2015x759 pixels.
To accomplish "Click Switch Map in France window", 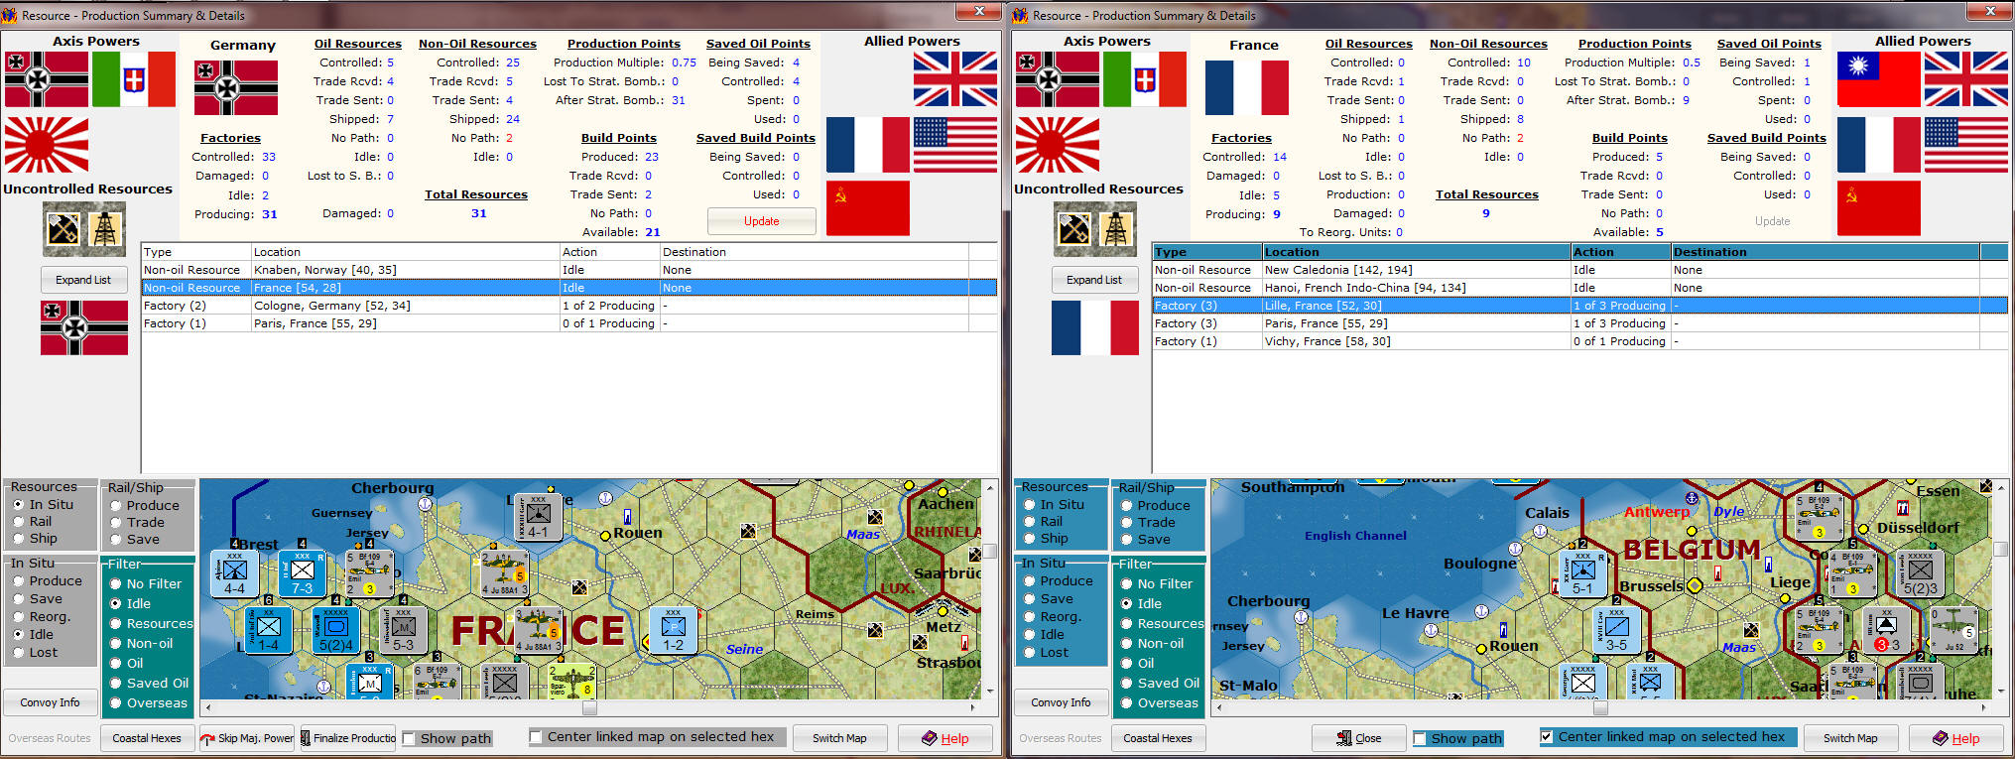I will tap(1850, 738).
